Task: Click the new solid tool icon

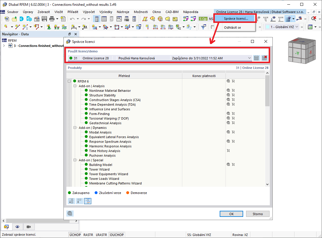Action: tap(128, 27)
